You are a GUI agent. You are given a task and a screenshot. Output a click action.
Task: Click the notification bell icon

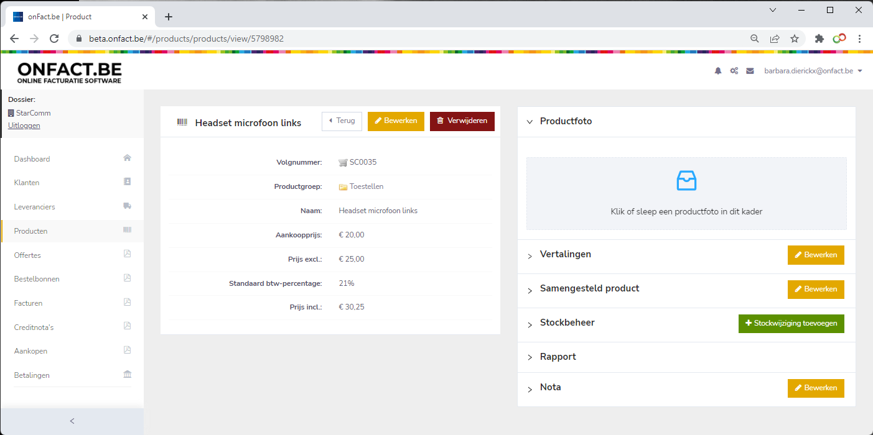[x=718, y=71]
